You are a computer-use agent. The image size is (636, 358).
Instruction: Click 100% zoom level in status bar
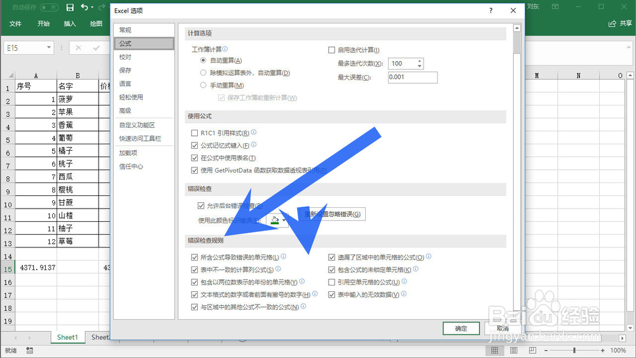(618, 350)
